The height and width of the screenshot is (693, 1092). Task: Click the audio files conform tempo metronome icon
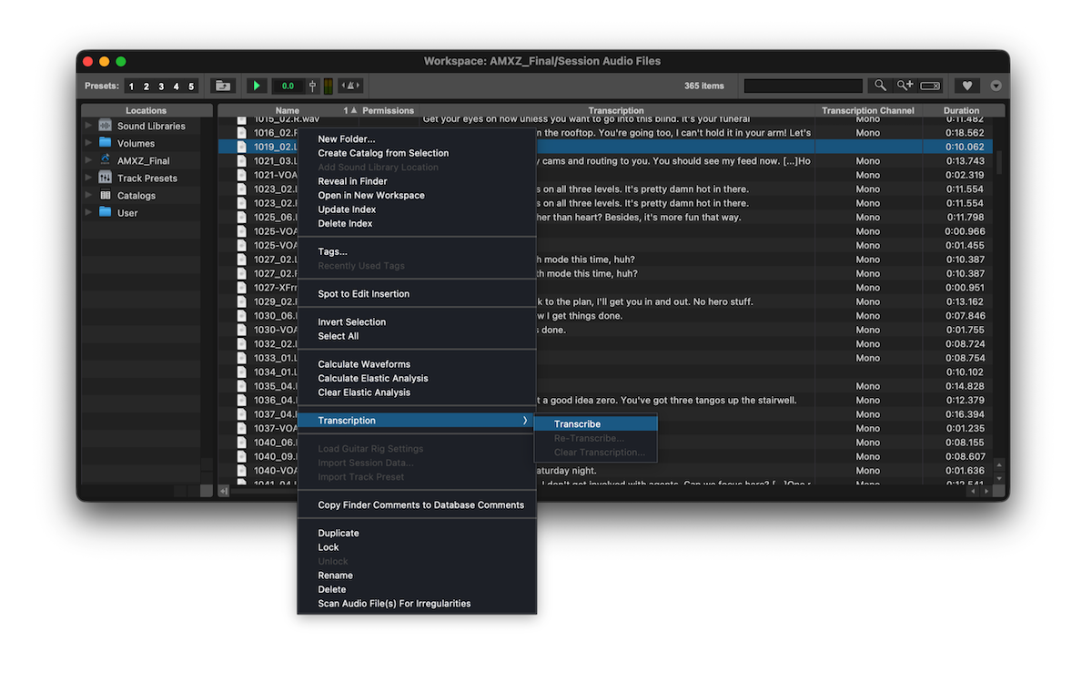tap(350, 86)
